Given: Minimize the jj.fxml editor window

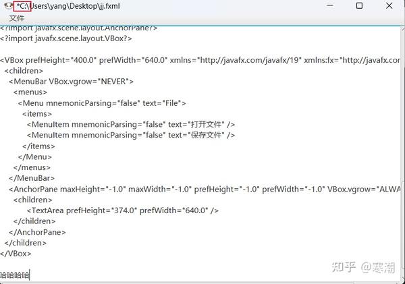Looking at the screenshot, I should (330, 5).
